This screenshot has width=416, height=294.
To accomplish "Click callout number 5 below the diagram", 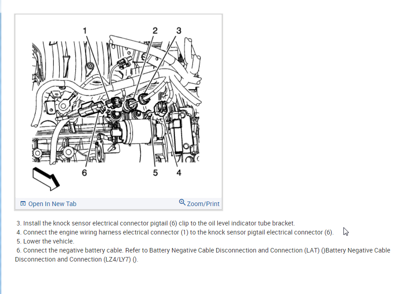I will 155,173.
